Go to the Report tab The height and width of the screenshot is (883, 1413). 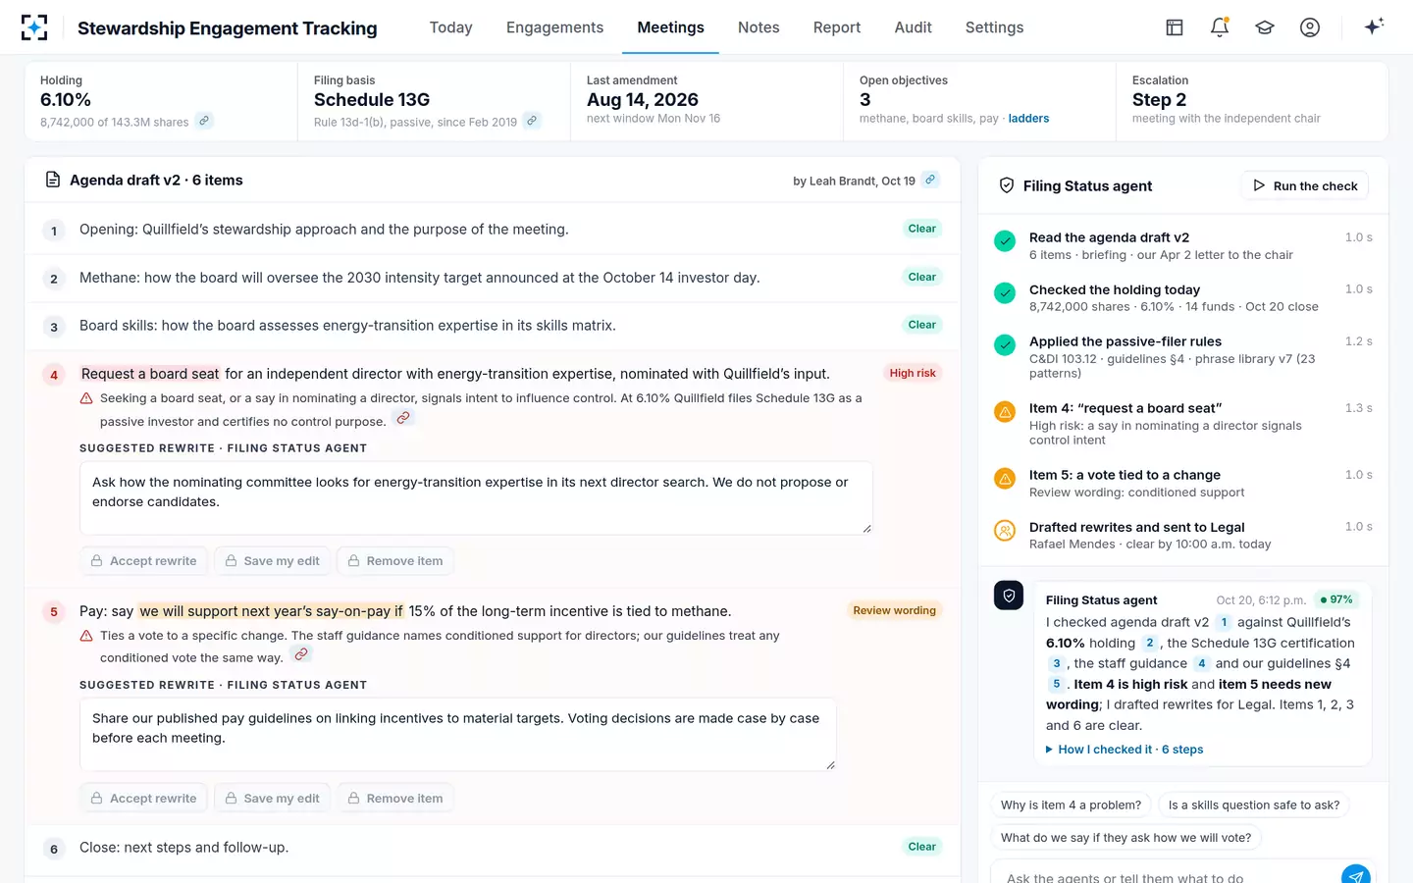tap(836, 27)
